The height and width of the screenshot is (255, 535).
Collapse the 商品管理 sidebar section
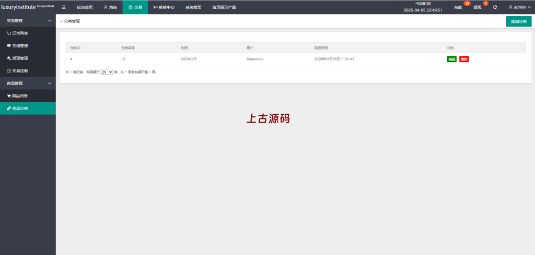28,83
